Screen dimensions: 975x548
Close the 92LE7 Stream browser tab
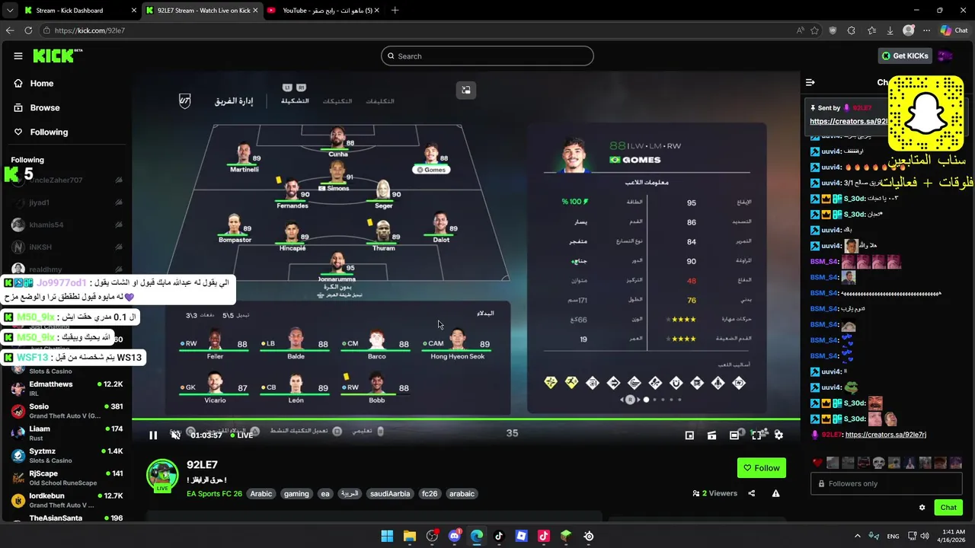pos(256,11)
